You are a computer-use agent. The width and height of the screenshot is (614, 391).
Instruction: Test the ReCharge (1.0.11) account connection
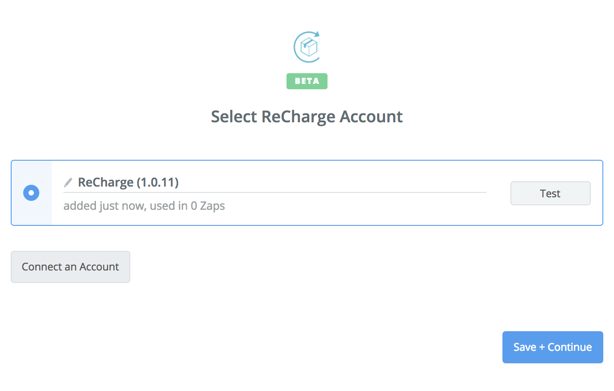[550, 193]
